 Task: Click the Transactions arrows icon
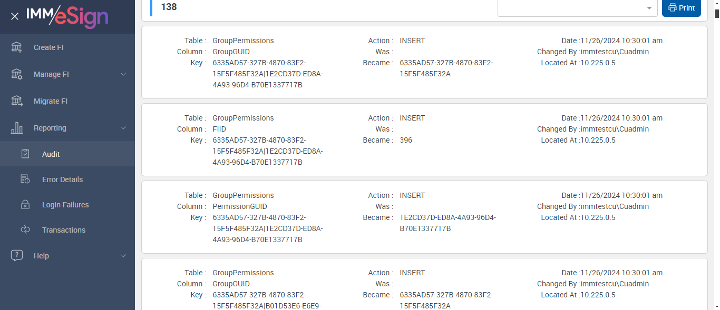(x=25, y=230)
